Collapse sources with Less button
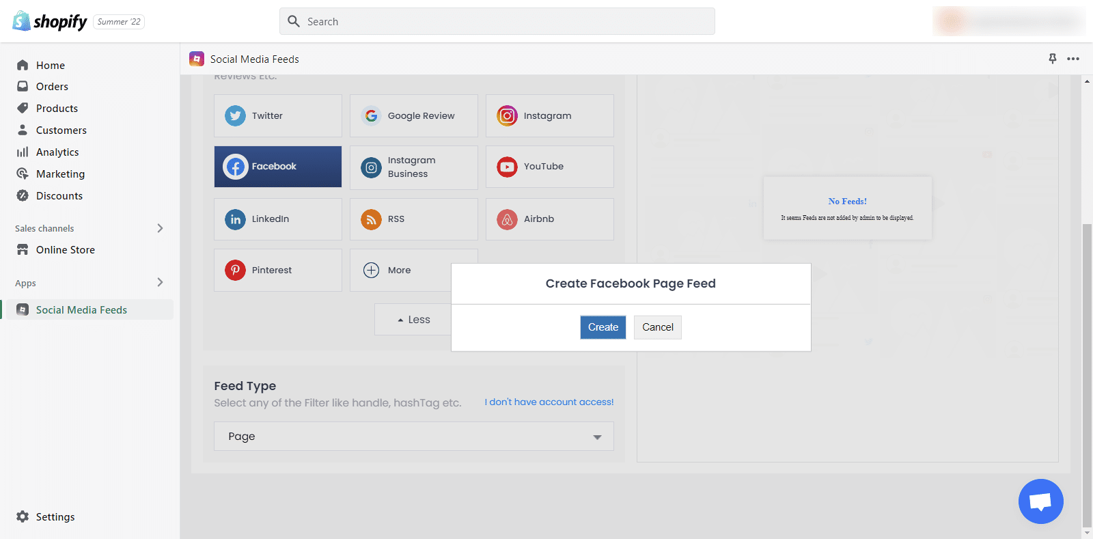Screen dimensions: 1093x539 [413, 320]
